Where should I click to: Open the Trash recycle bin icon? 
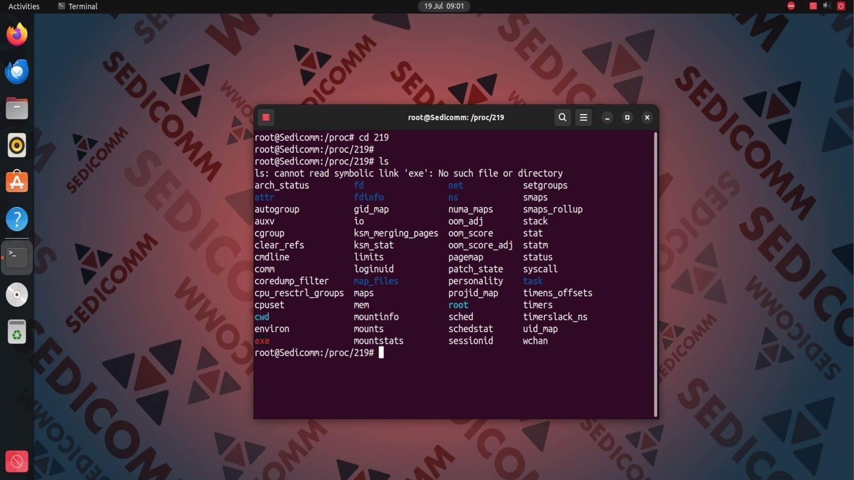17,332
